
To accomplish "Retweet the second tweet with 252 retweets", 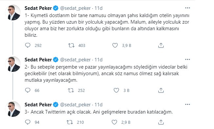I will tap(71, 90).
